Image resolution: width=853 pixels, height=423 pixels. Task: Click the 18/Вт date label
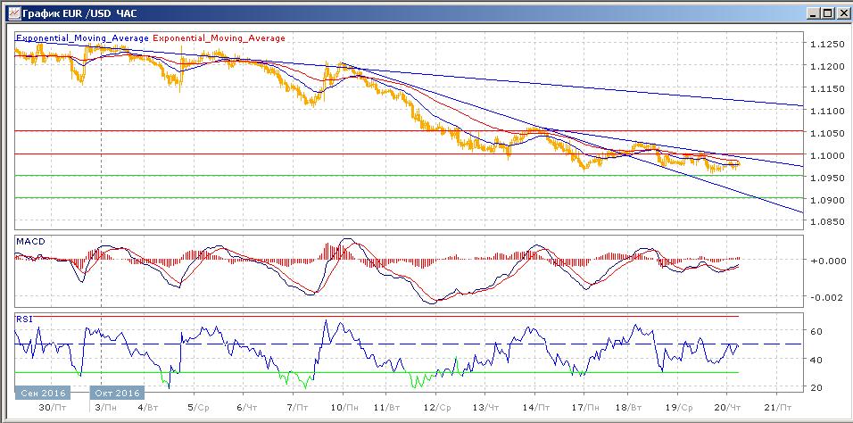(x=629, y=407)
